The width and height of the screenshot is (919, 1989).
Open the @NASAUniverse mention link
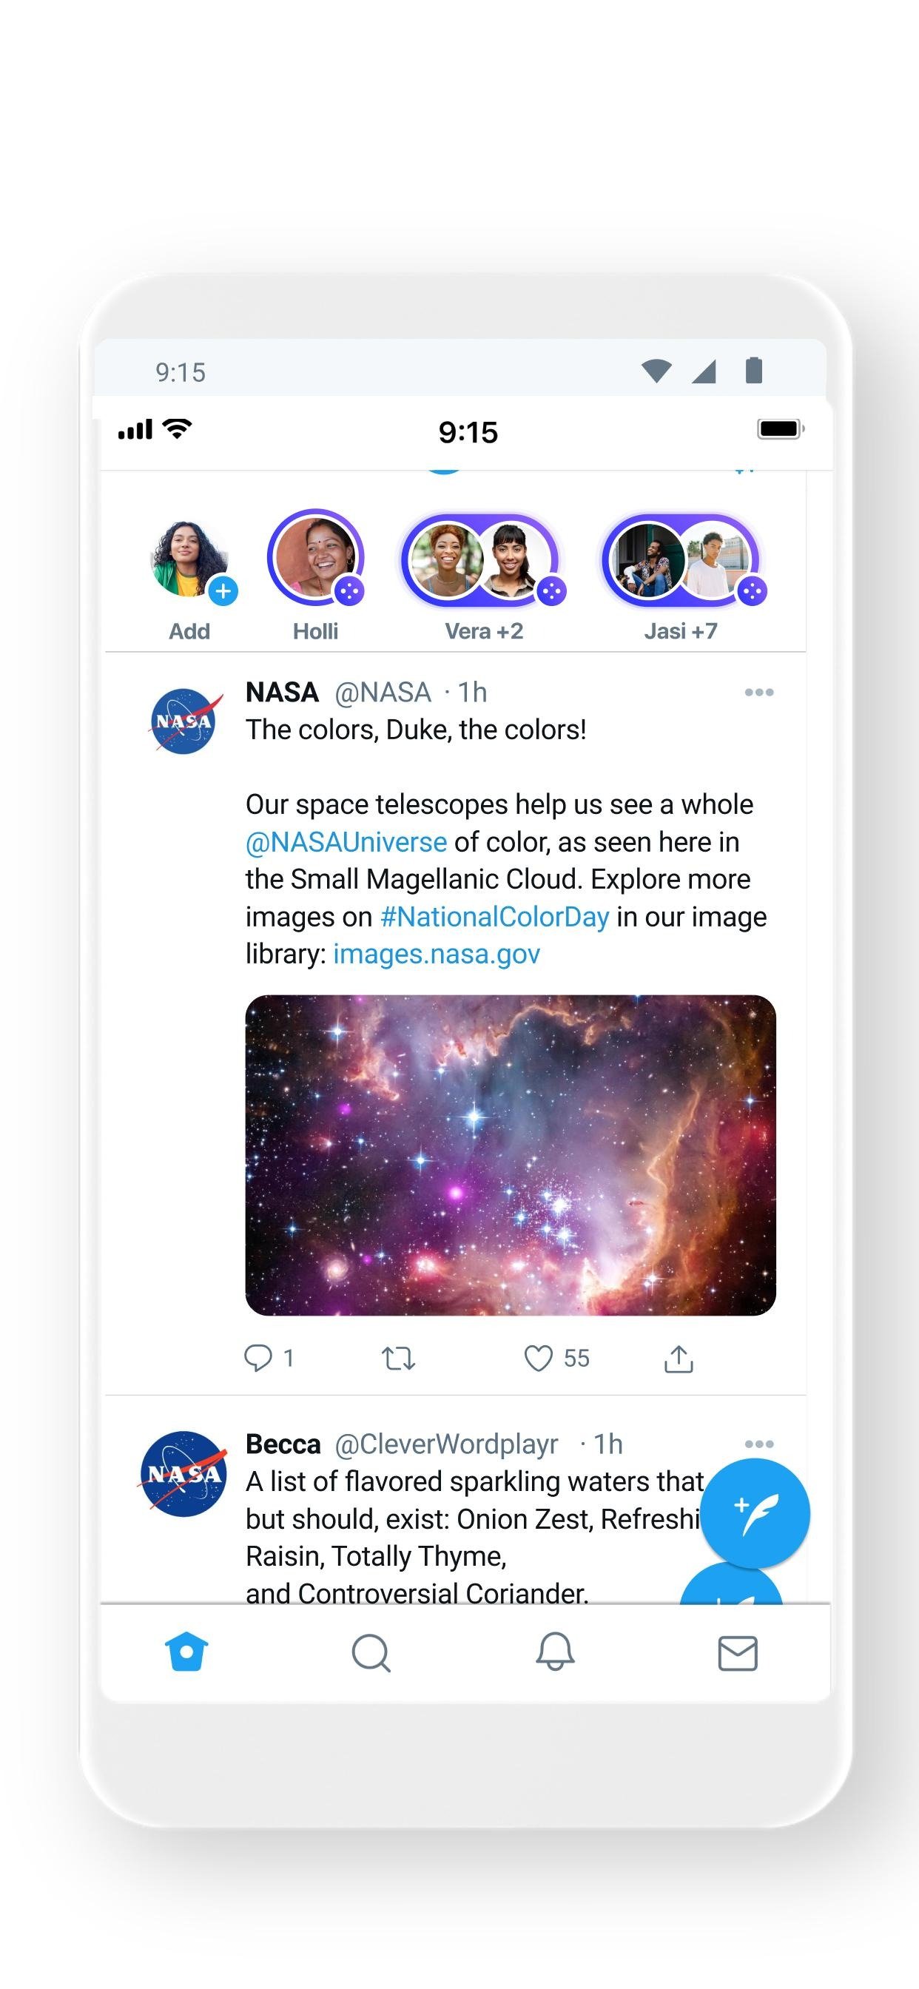click(x=346, y=841)
